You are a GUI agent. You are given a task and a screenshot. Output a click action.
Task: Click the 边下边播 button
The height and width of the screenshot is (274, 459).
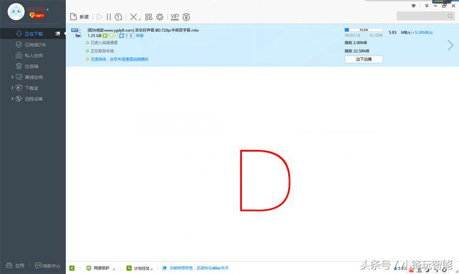(363, 59)
